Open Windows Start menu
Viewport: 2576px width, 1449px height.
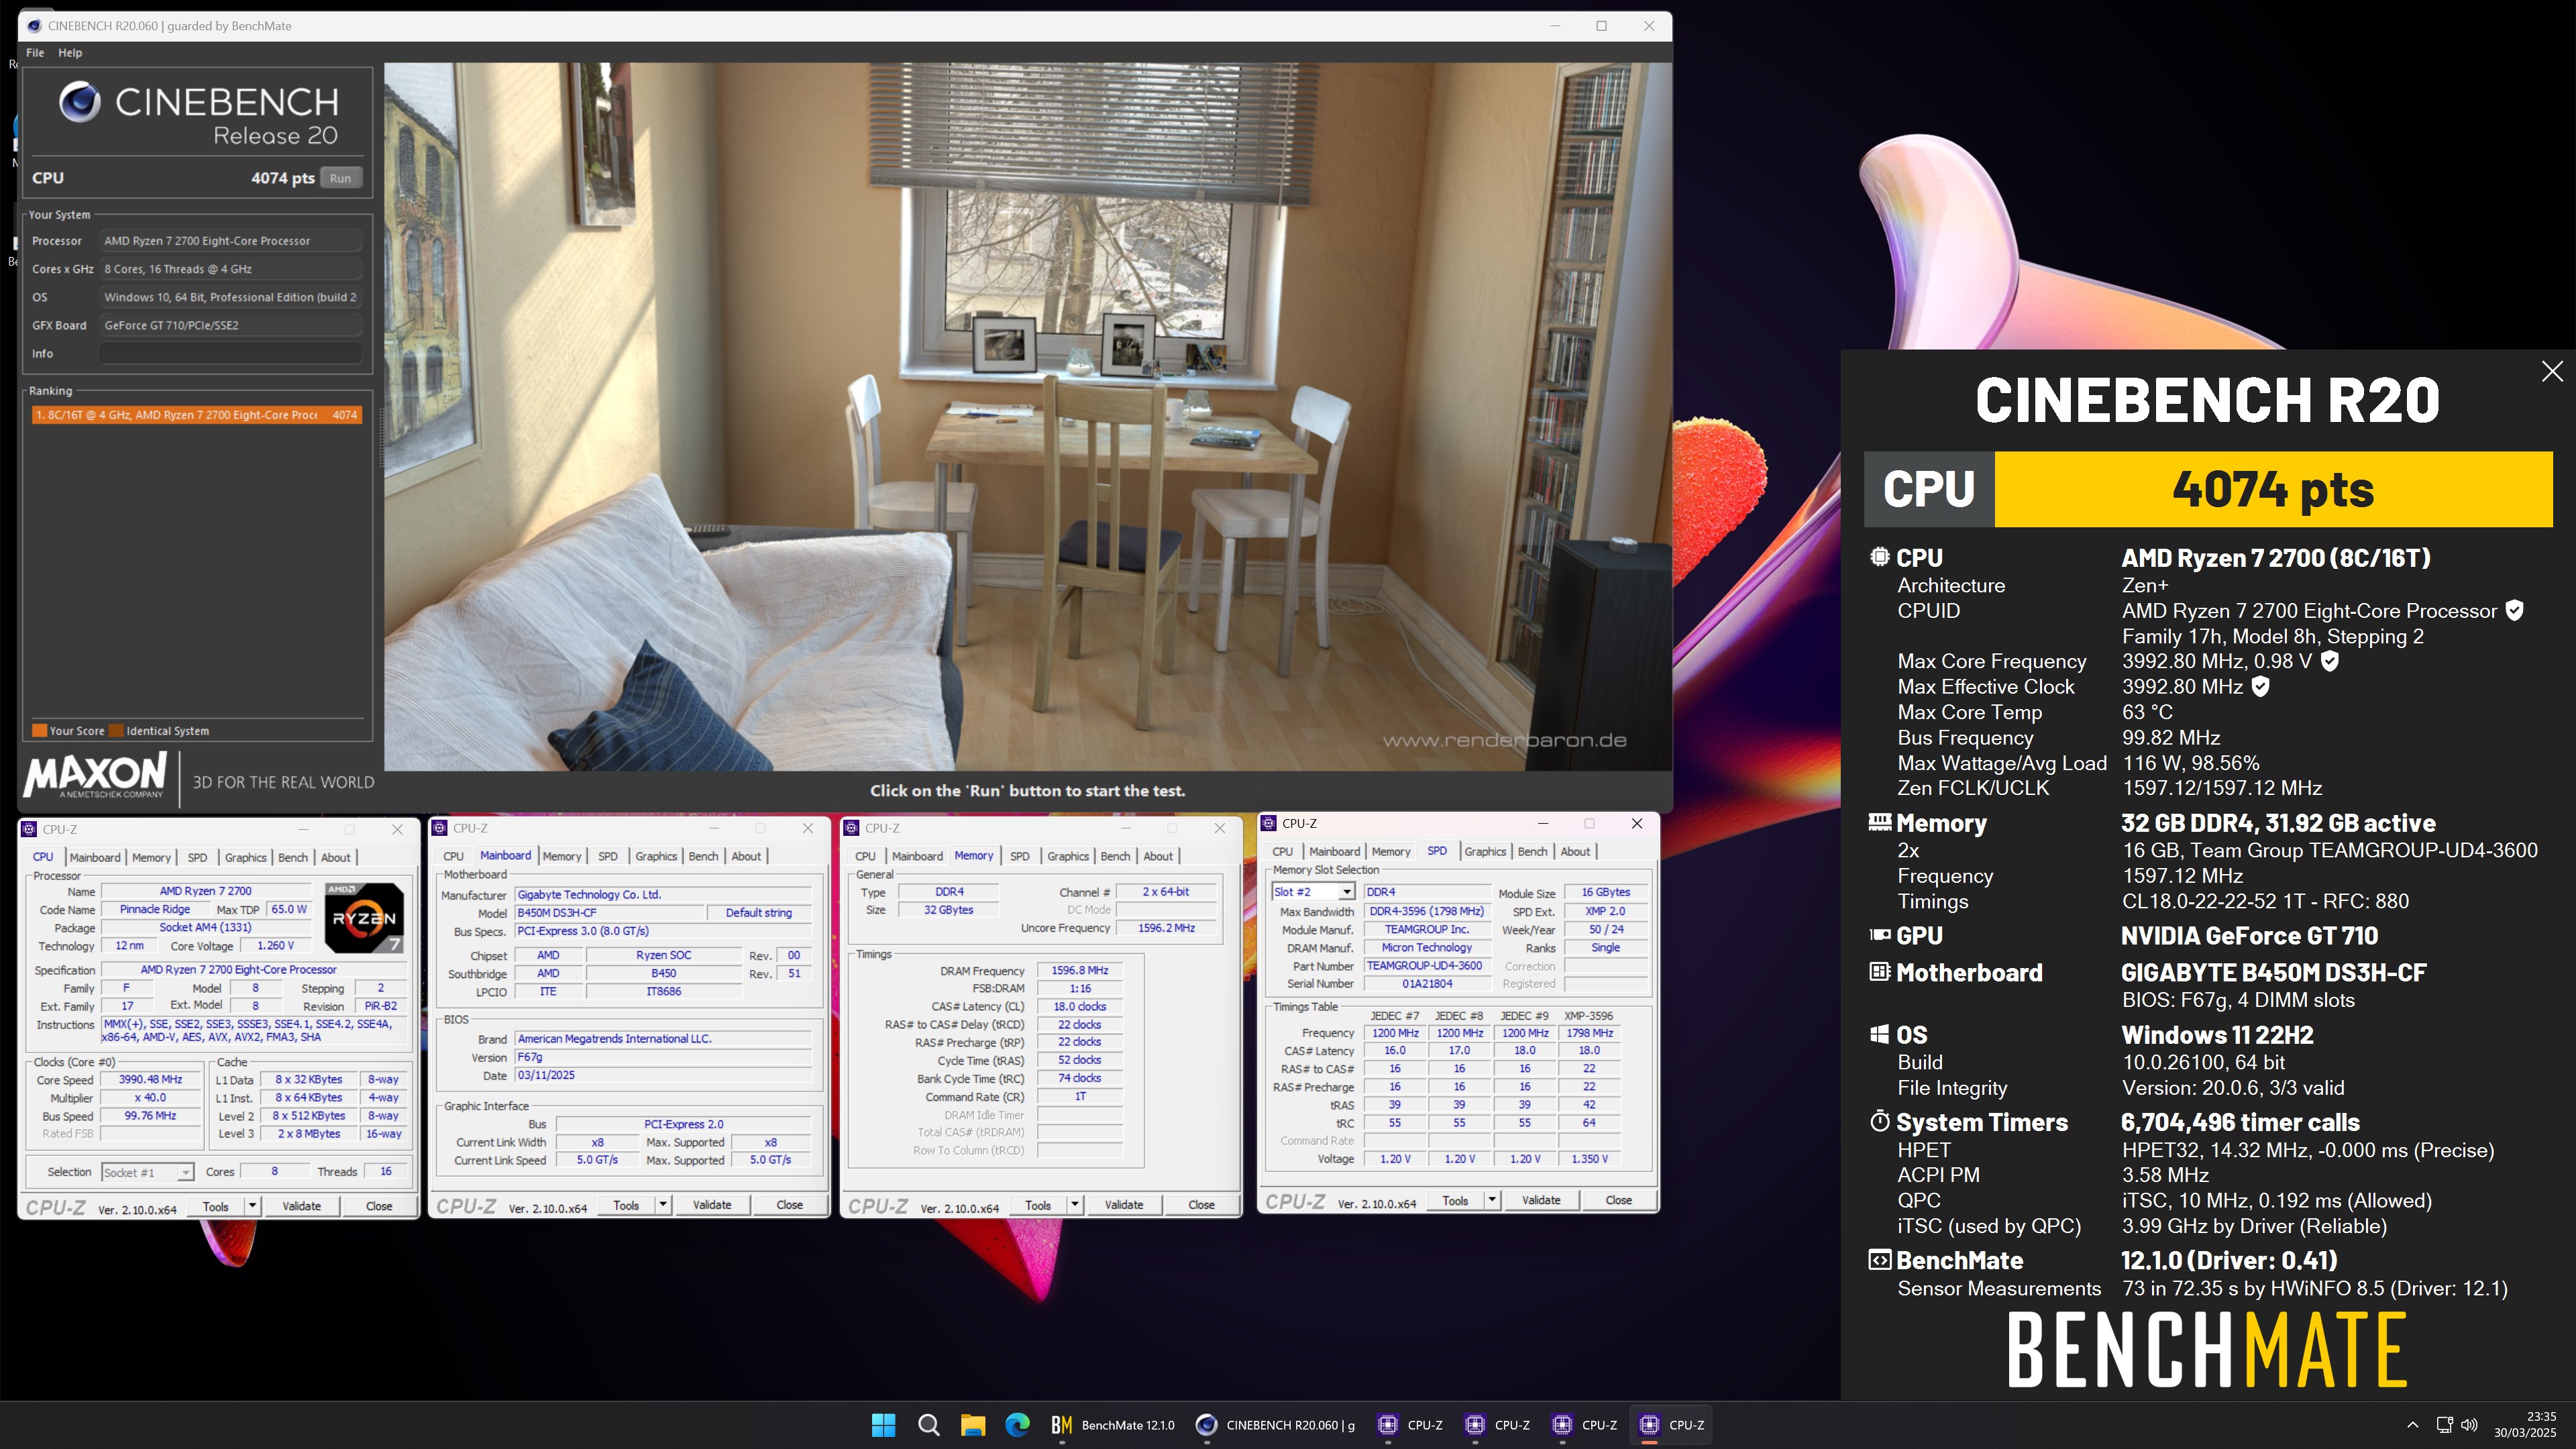click(883, 1425)
